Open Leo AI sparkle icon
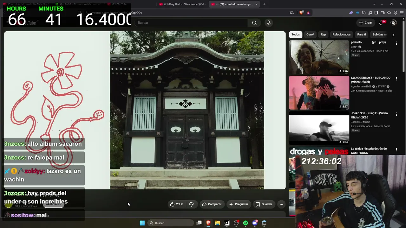This screenshot has height=228, width=406. click(x=389, y=13)
